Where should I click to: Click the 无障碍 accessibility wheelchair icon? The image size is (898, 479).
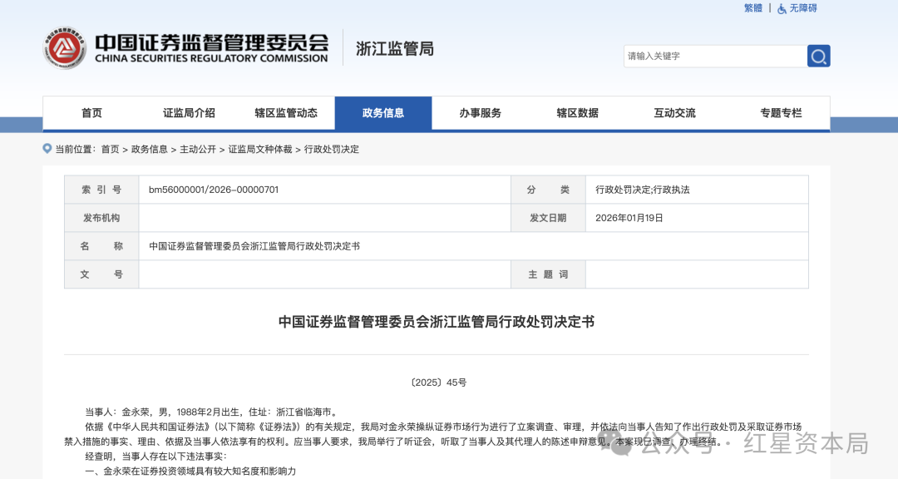pos(780,7)
